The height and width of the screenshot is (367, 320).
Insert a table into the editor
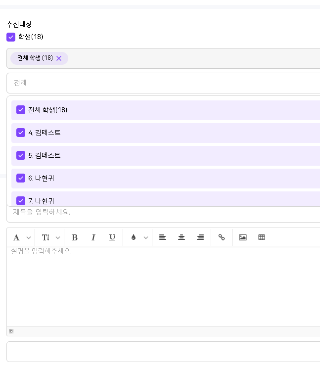262,237
